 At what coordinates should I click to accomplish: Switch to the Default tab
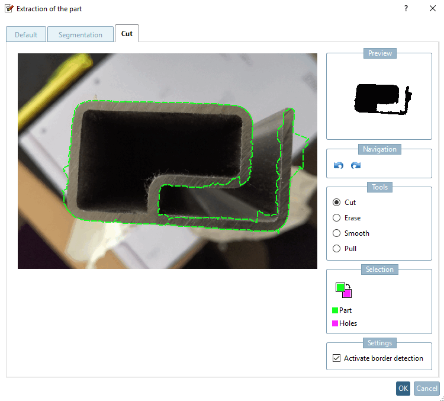point(26,34)
